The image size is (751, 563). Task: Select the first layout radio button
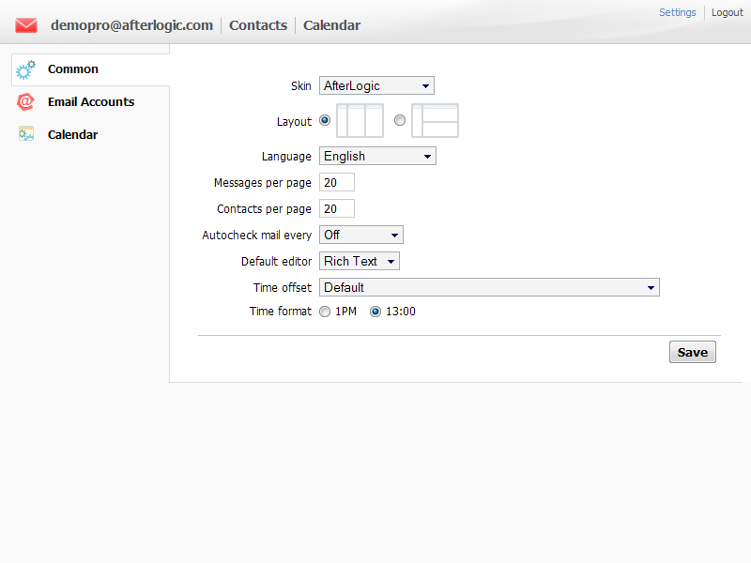pos(325,120)
